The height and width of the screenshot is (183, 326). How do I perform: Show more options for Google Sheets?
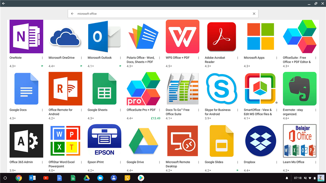pos(120,110)
